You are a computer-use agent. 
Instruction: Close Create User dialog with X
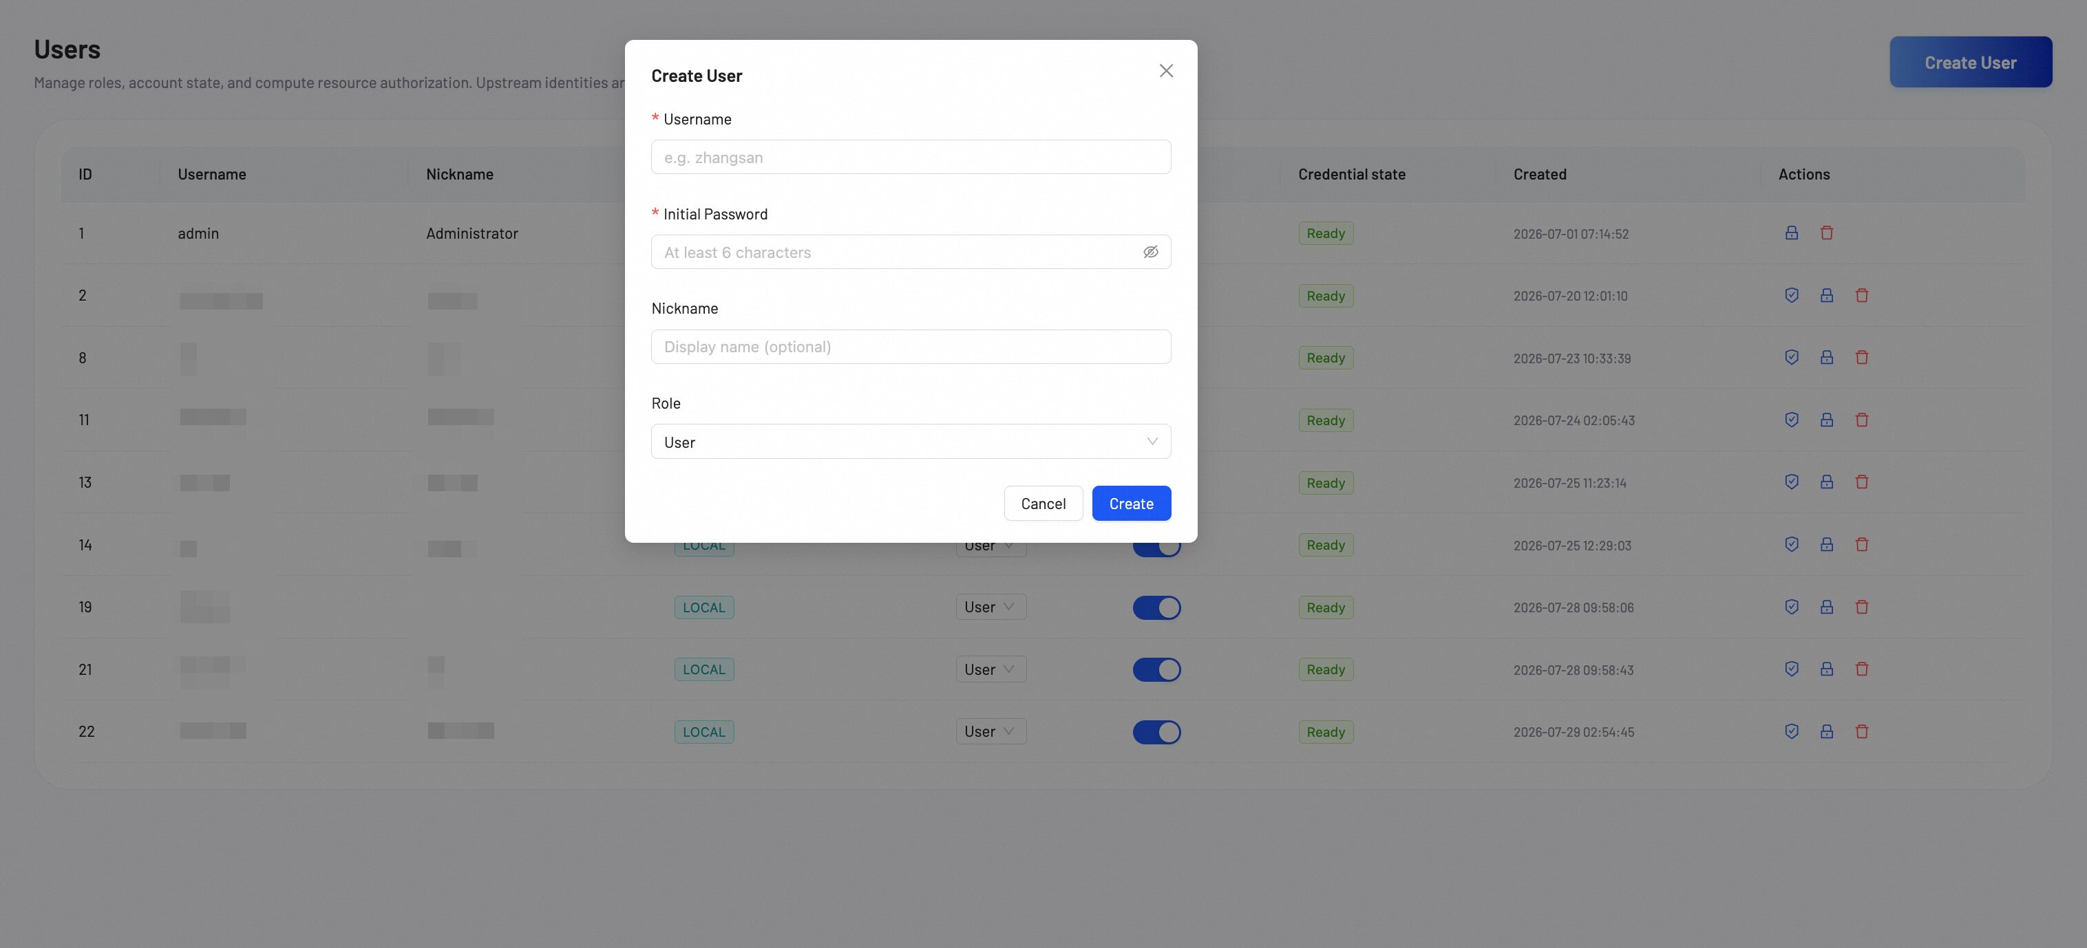coord(1166,72)
